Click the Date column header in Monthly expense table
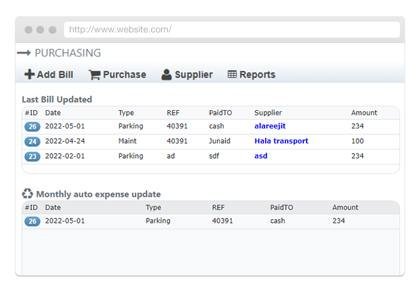 (52, 207)
